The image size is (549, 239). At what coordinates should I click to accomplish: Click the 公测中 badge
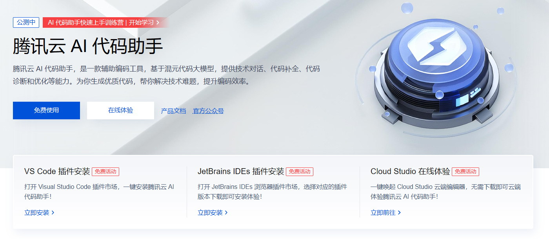[x=26, y=22]
